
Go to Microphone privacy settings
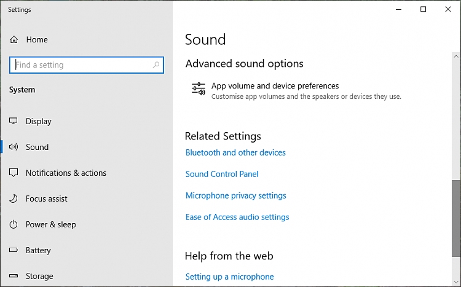236,195
